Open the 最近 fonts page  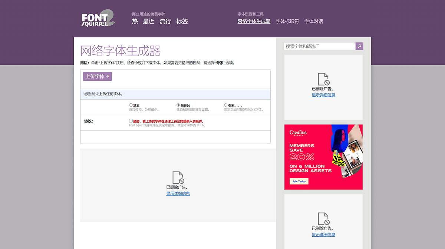148,21
